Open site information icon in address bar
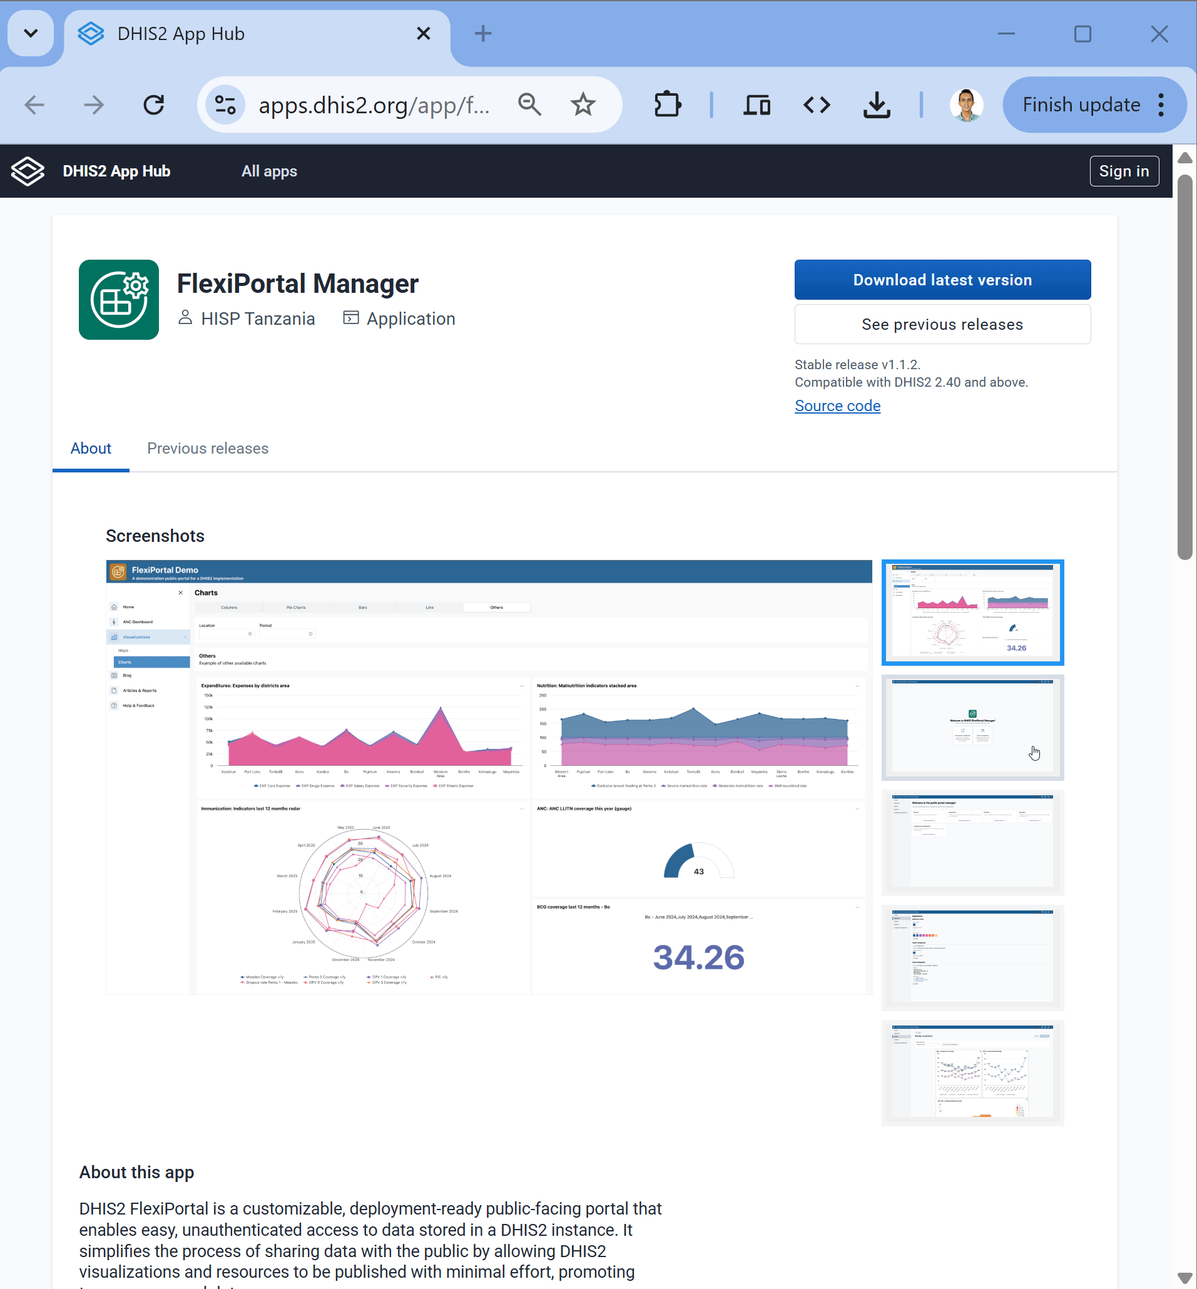The width and height of the screenshot is (1197, 1289). (x=225, y=105)
